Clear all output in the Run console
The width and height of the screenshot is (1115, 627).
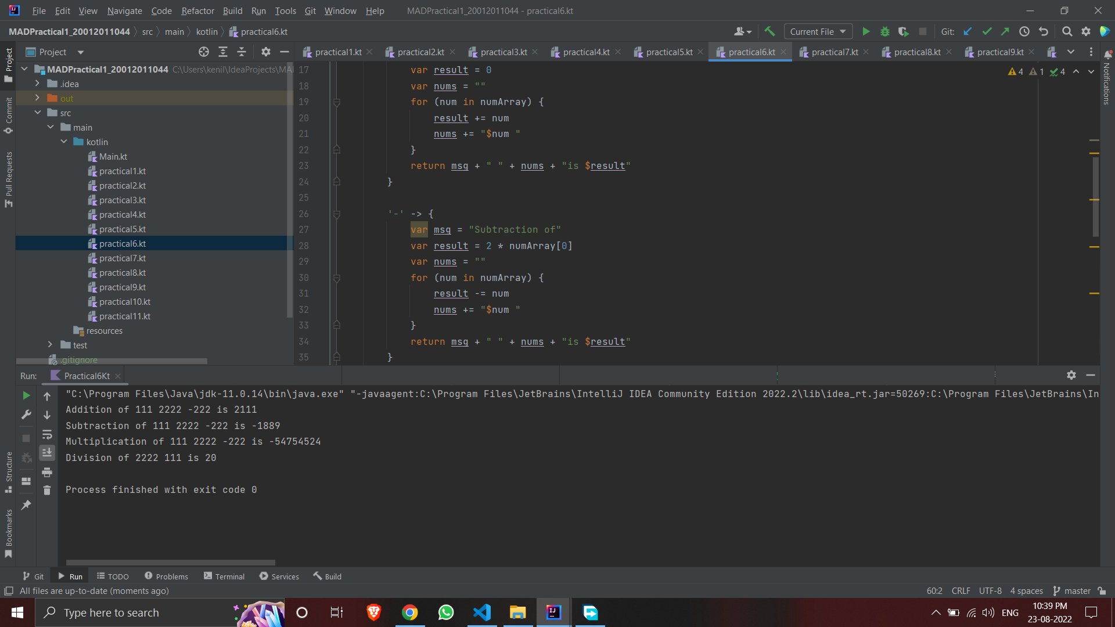coord(47,491)
